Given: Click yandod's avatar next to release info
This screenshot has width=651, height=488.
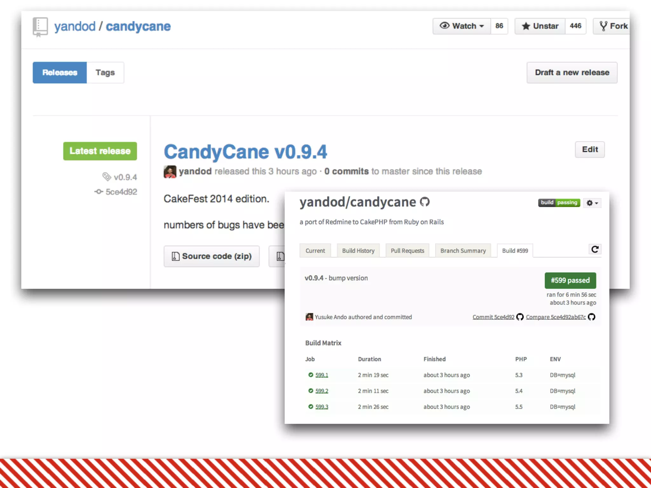Looking at the screenshot, I should click(x=170, y=172).
